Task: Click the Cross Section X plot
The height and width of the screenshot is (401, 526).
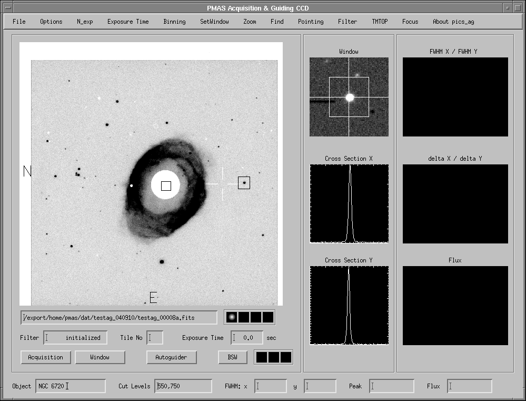Action: 349,203
